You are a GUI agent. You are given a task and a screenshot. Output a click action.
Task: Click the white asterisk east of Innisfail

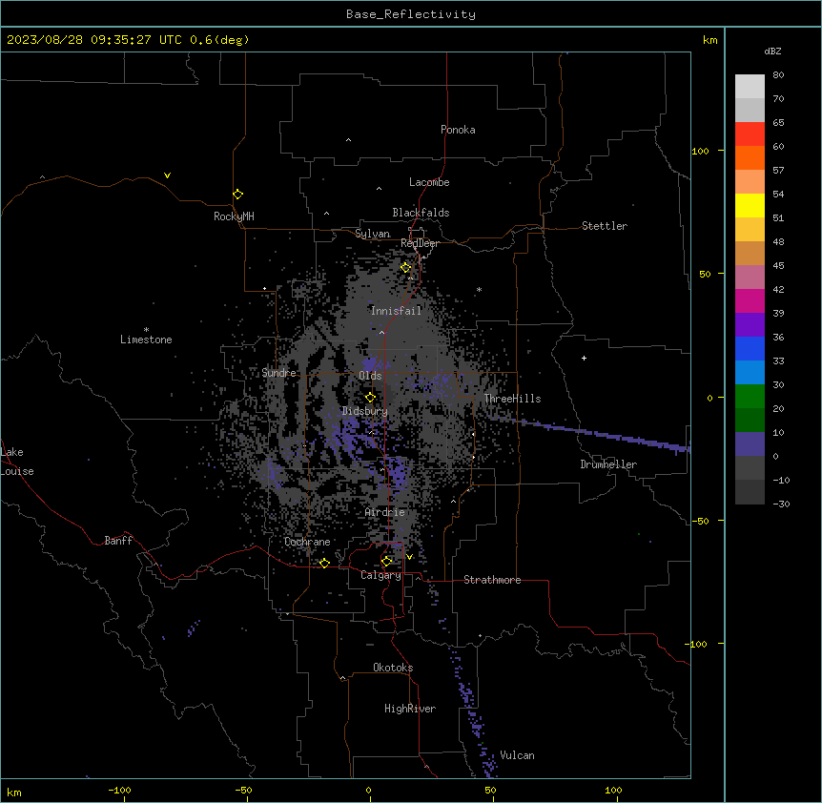point(479,289)
